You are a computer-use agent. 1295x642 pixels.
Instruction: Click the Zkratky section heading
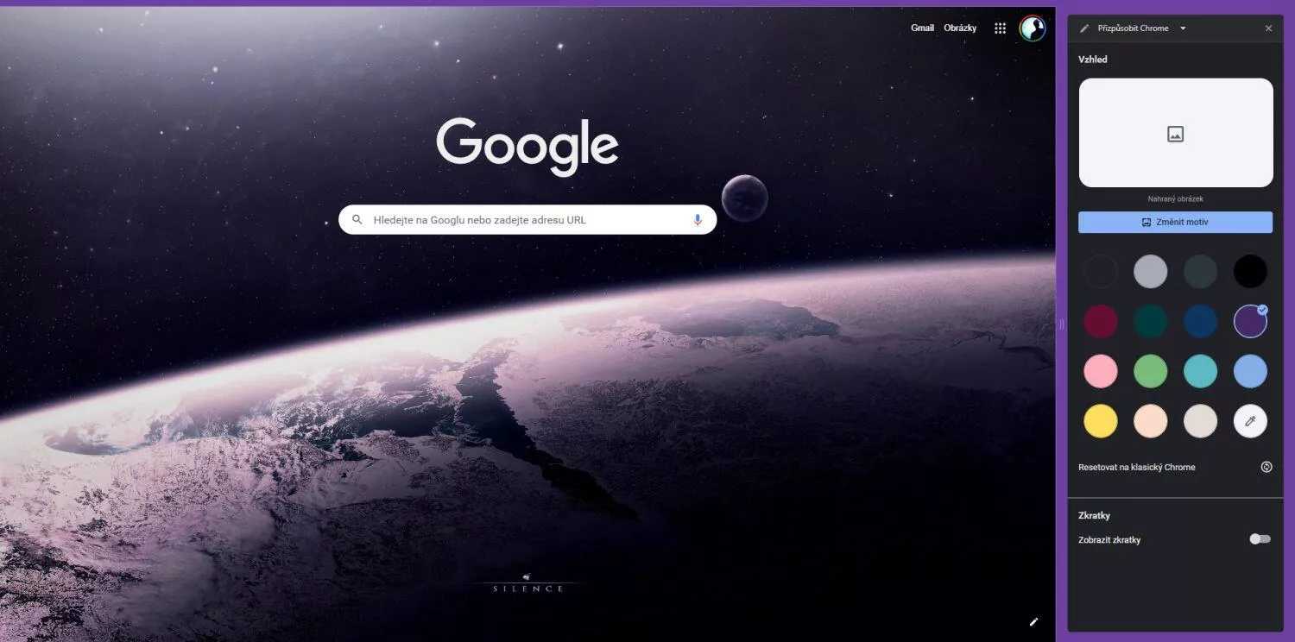coord(1094,515)
